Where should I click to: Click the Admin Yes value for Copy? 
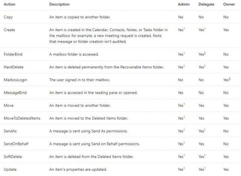(x=180, y=17)
